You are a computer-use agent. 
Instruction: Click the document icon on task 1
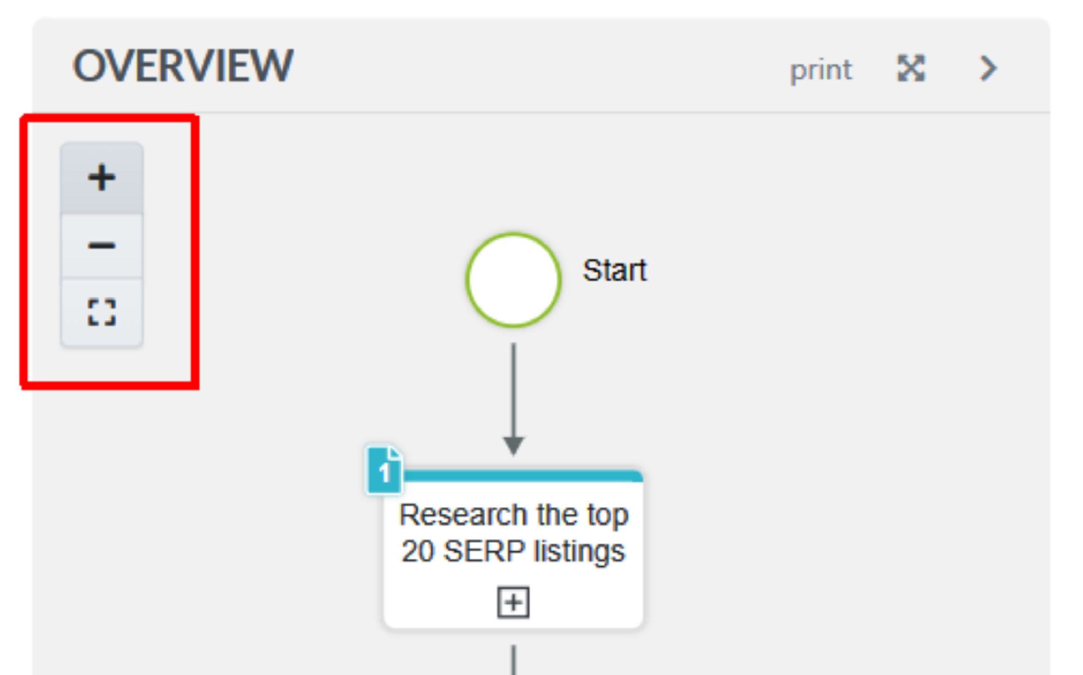click(381, 471)
